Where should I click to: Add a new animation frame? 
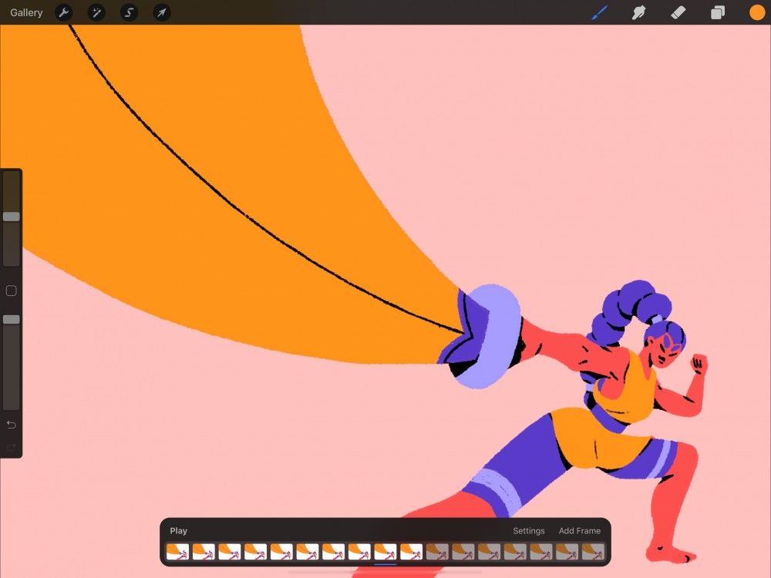click(x=579, y=530)
